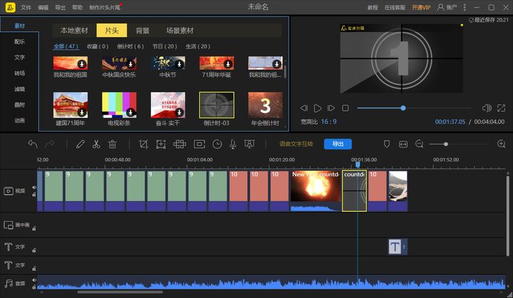Click the microphone voice-over icon
This screenshot has height=298, width=513.
click(x=232, y=144)
